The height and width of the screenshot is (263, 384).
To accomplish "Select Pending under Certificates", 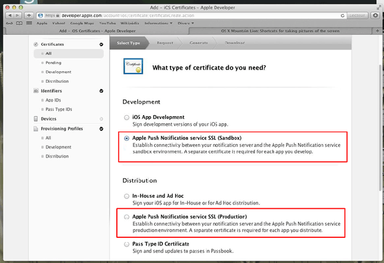I will [x=53, y=62].
